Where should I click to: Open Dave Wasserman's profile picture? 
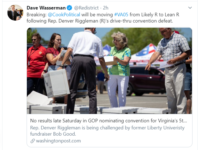[15, 13]
